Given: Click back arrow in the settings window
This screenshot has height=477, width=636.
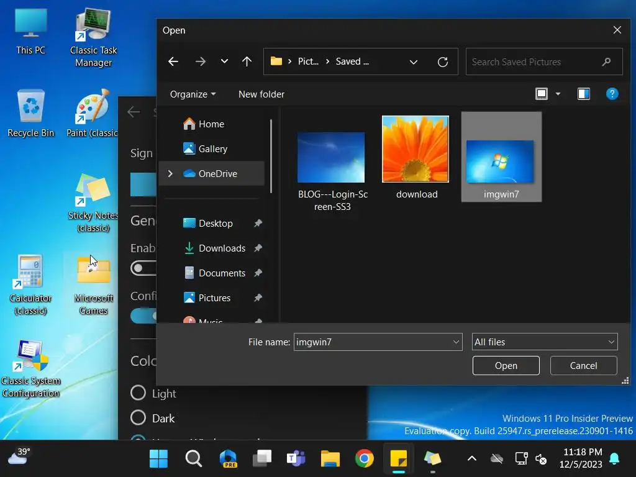Looking at the screenshot, I should (x=134, y=112).
